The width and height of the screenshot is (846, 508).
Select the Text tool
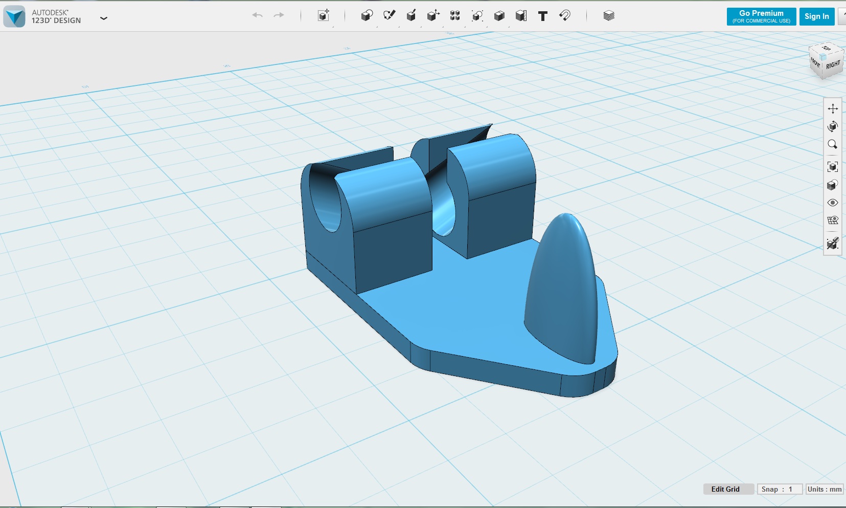[x=543, y=16]
